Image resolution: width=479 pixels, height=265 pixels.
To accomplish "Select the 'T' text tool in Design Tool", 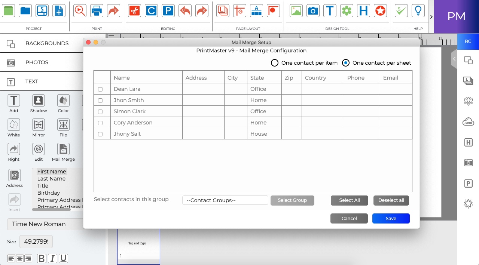I will pos(330,11).
